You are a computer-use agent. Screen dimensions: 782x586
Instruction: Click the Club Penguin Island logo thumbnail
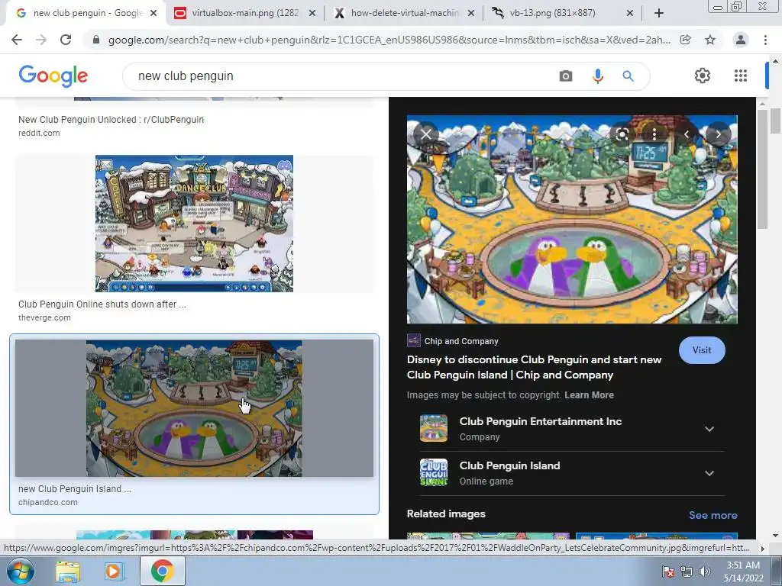point(434,472)
